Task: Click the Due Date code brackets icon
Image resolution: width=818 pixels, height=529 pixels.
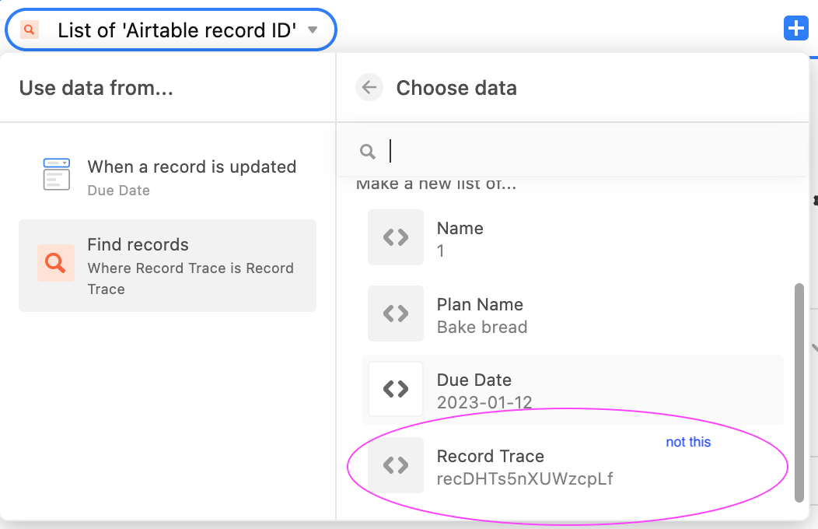Action: point(396,389)
